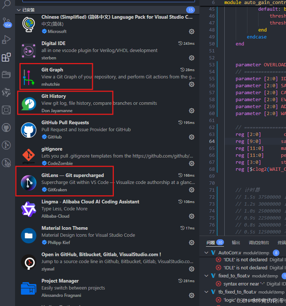The width and height of the screenshot is (286, 306).
Task: Open manage gear for Open in GitHub extension
Action: coord(192,269)
